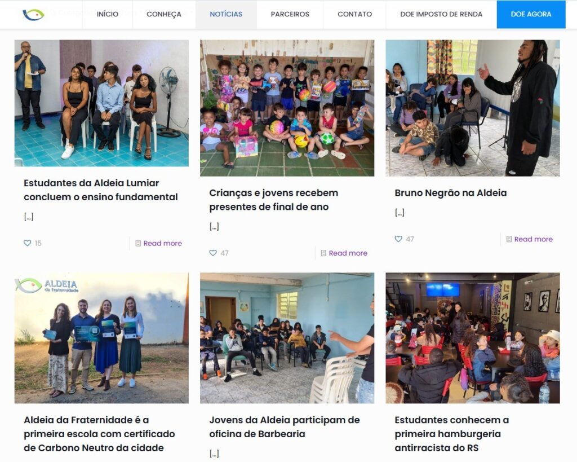This screenshot has width=577, height=462.
Task: Open DOE IMPOSTO DE RENDA page
Action: coord(441,14)
